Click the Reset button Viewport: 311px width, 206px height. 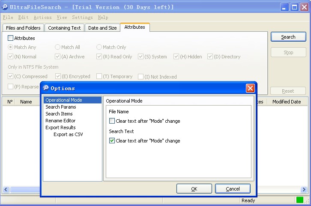click(288, 91)
